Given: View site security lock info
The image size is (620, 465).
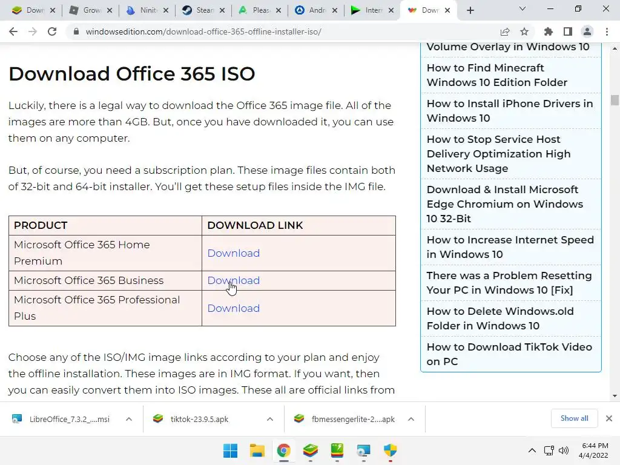Looking at the screenshot, I should pyautogui.click(x=76, y=31).
